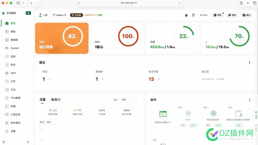Click the 70% disk usage gauge
258x145 pixels.
tap(239, 36)
